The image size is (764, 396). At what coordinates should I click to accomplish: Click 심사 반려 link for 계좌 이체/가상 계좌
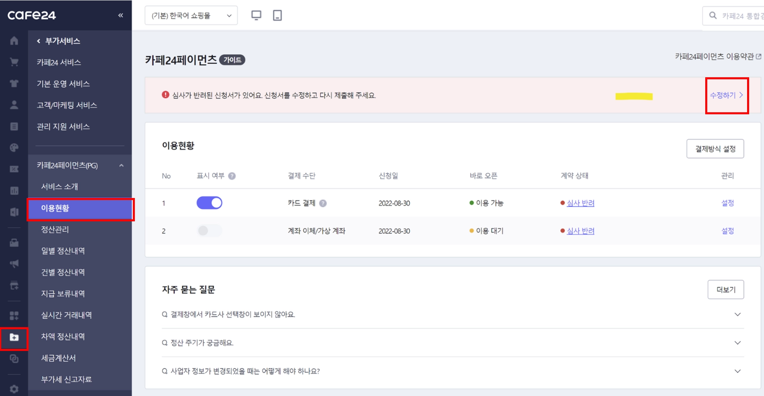point(580,231)
